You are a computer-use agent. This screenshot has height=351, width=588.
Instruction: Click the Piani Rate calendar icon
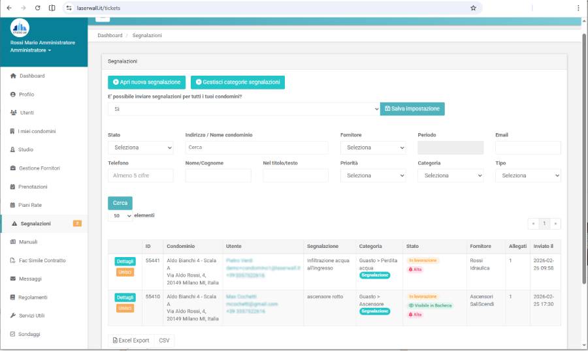[13, 205]
